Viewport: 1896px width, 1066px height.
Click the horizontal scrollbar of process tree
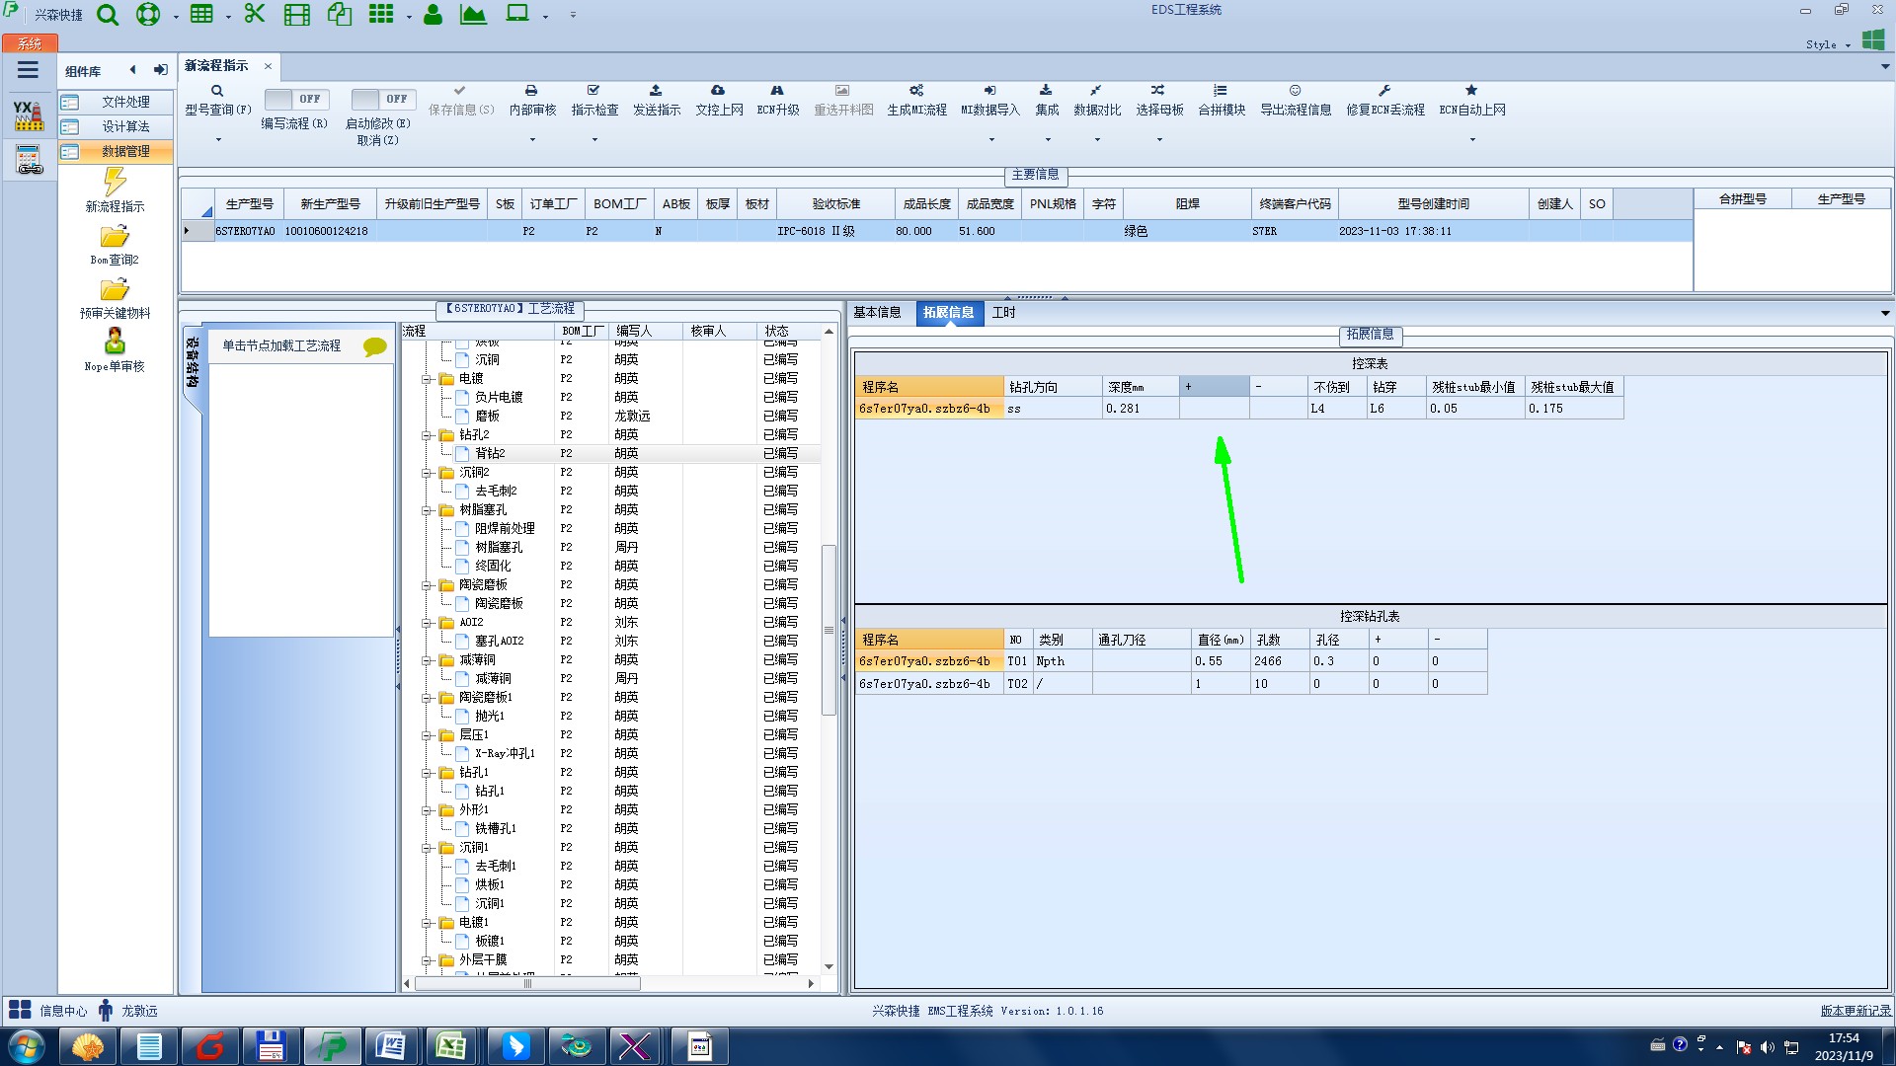527,984
